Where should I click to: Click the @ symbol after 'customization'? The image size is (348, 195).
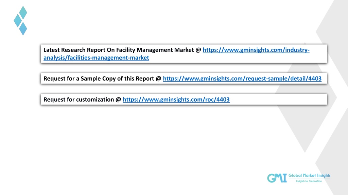click(x=118, y=100)
